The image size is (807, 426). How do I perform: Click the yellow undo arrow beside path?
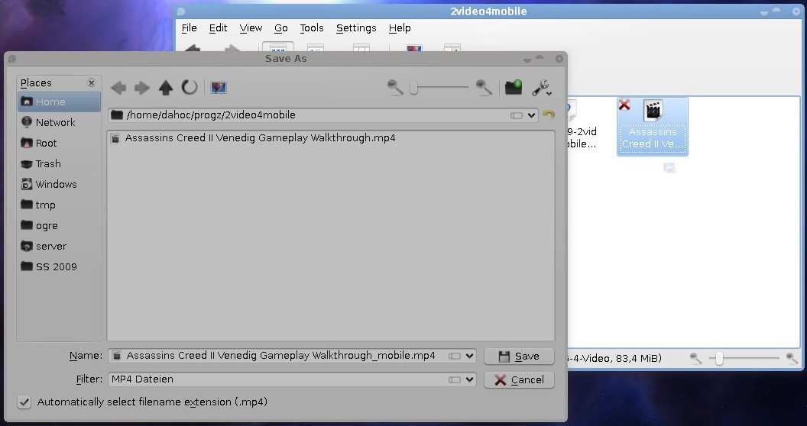pos(549,114)
